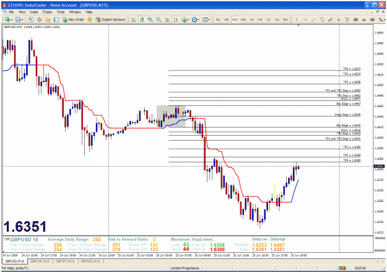387x272 pixels.
Task: Switch to the GBPCHF,M15 chart tab
Action: 40,261
